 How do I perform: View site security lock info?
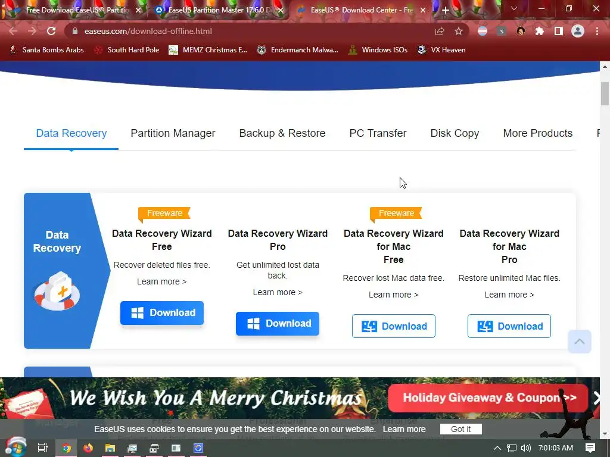click(x=75, y=31)
